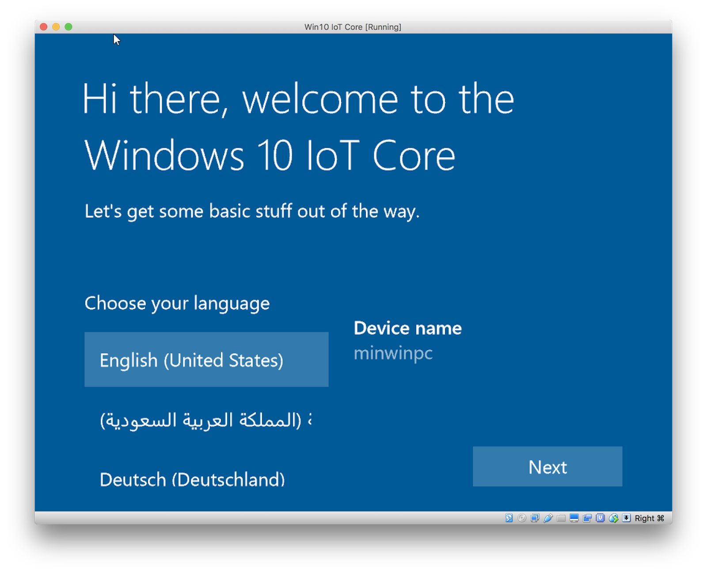
Task: Open the network adapters icon in status bar
Action: [x=535, y=518]
